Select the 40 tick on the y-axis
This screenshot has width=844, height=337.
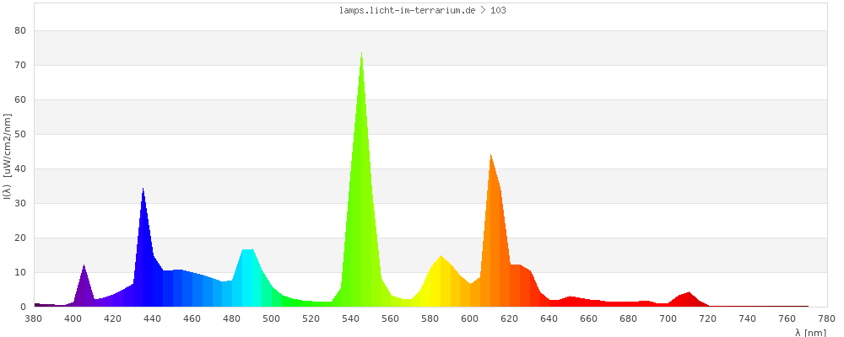tap(21, 168)
